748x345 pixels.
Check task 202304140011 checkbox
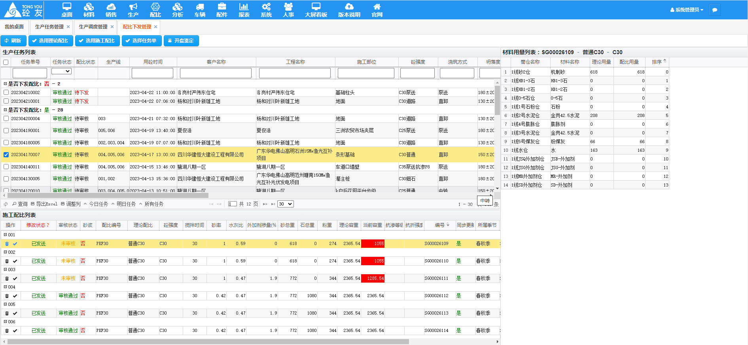[6, 167]
